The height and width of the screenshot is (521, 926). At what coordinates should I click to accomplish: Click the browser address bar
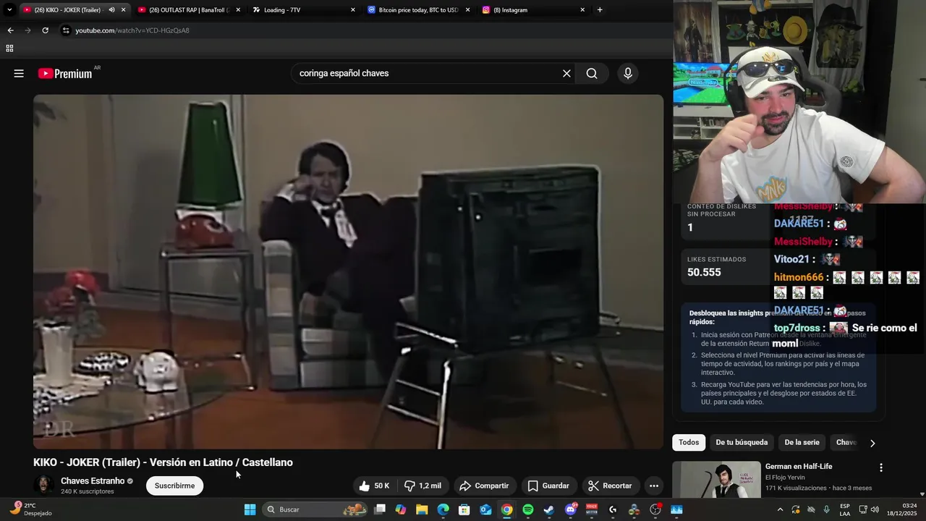(x=362, y=30)
